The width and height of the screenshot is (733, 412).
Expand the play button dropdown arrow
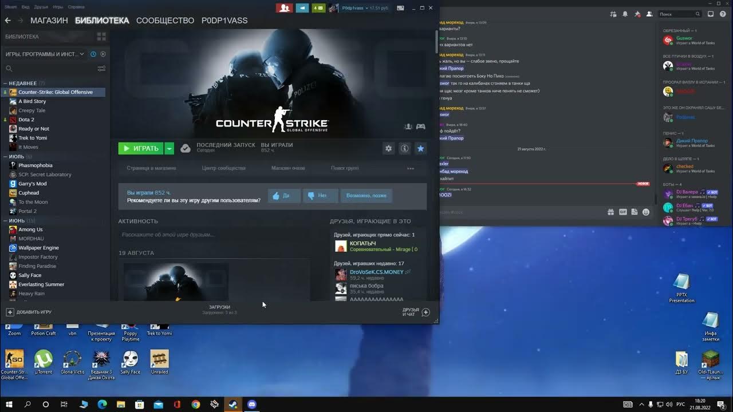coord(169,148)
